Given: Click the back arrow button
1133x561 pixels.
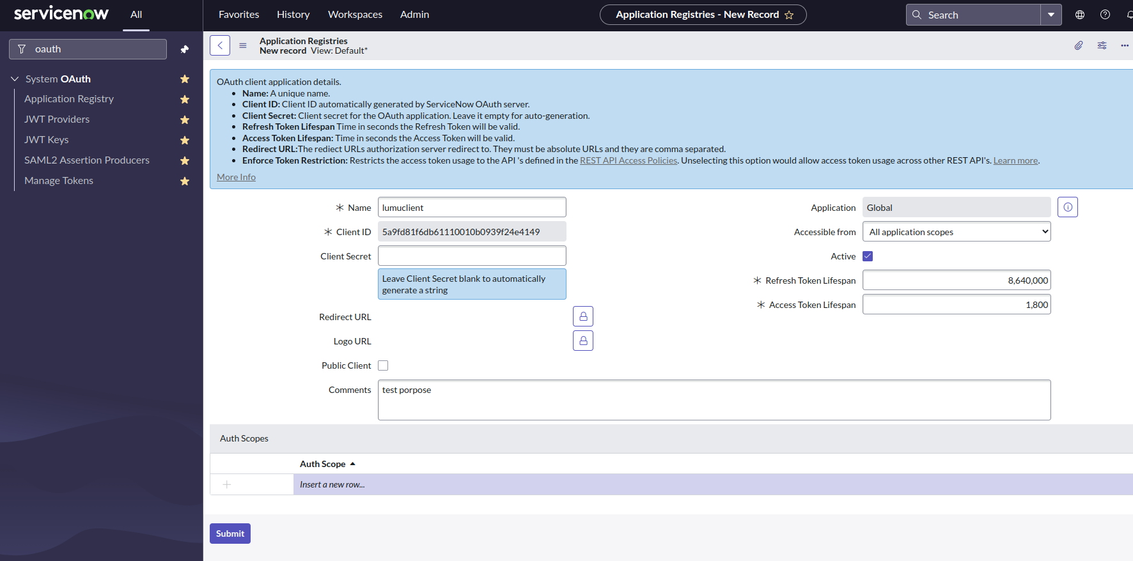Looking at the screenshot, I should (x=220, y=45).
